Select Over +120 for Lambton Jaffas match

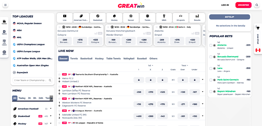coord(183,92)
